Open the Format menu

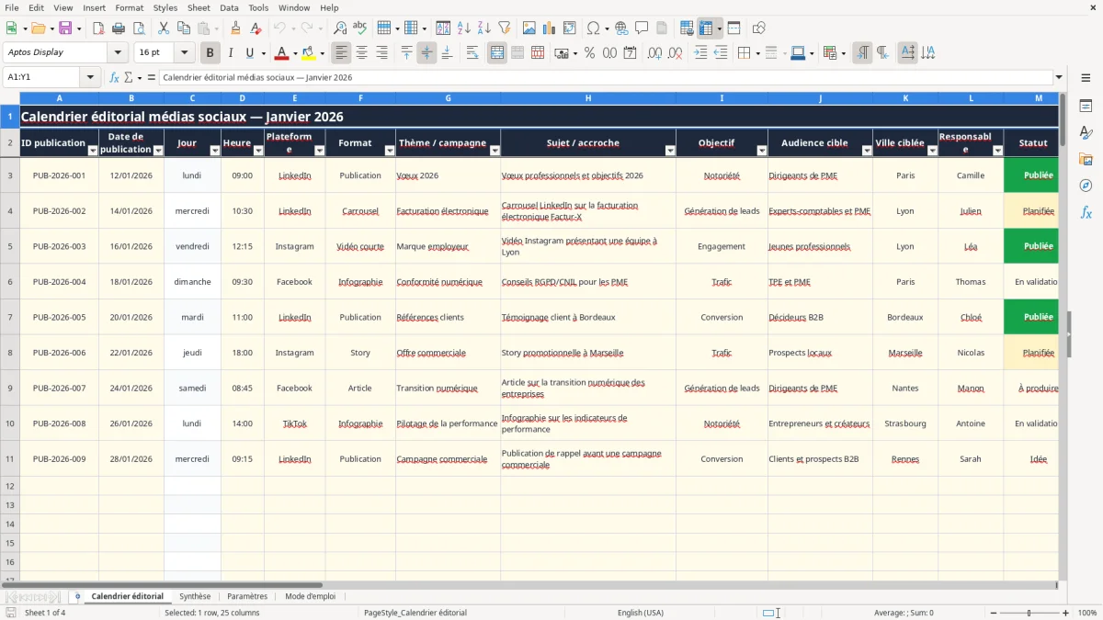click(x=130, y=7)
